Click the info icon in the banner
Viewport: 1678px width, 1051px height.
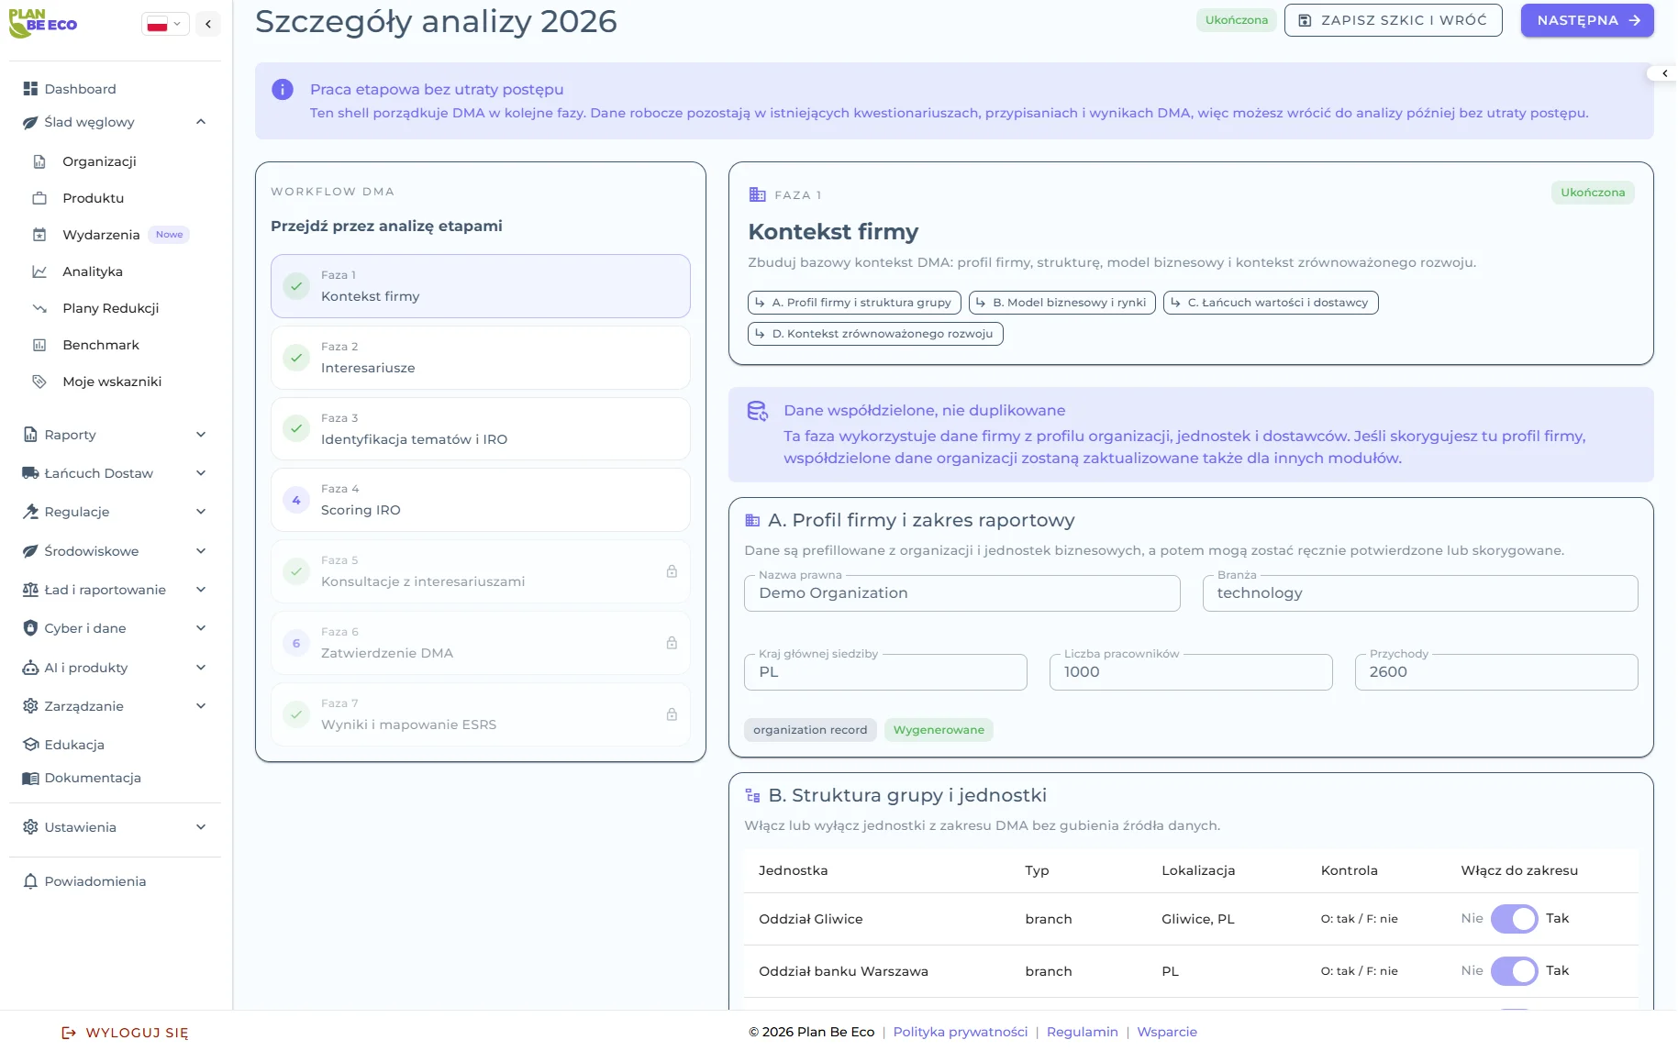coord(283,90)
